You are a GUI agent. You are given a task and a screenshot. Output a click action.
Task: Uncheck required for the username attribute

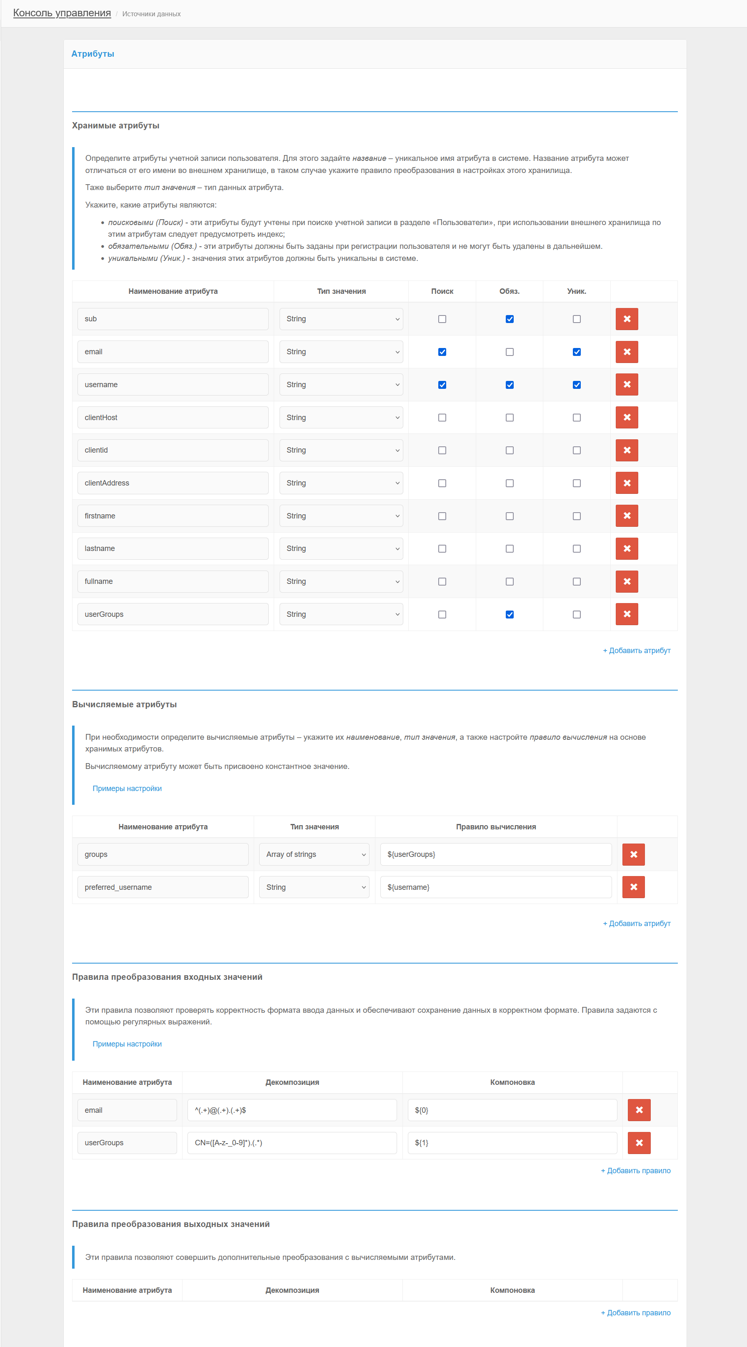[510, 385]
